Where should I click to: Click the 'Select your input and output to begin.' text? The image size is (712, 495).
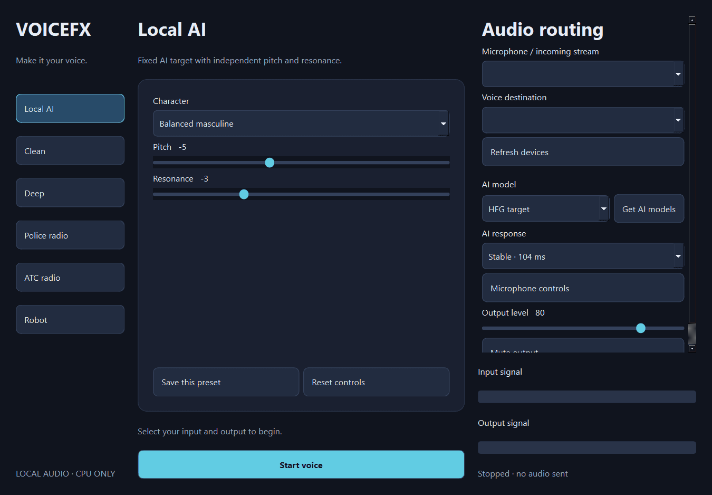210,431
